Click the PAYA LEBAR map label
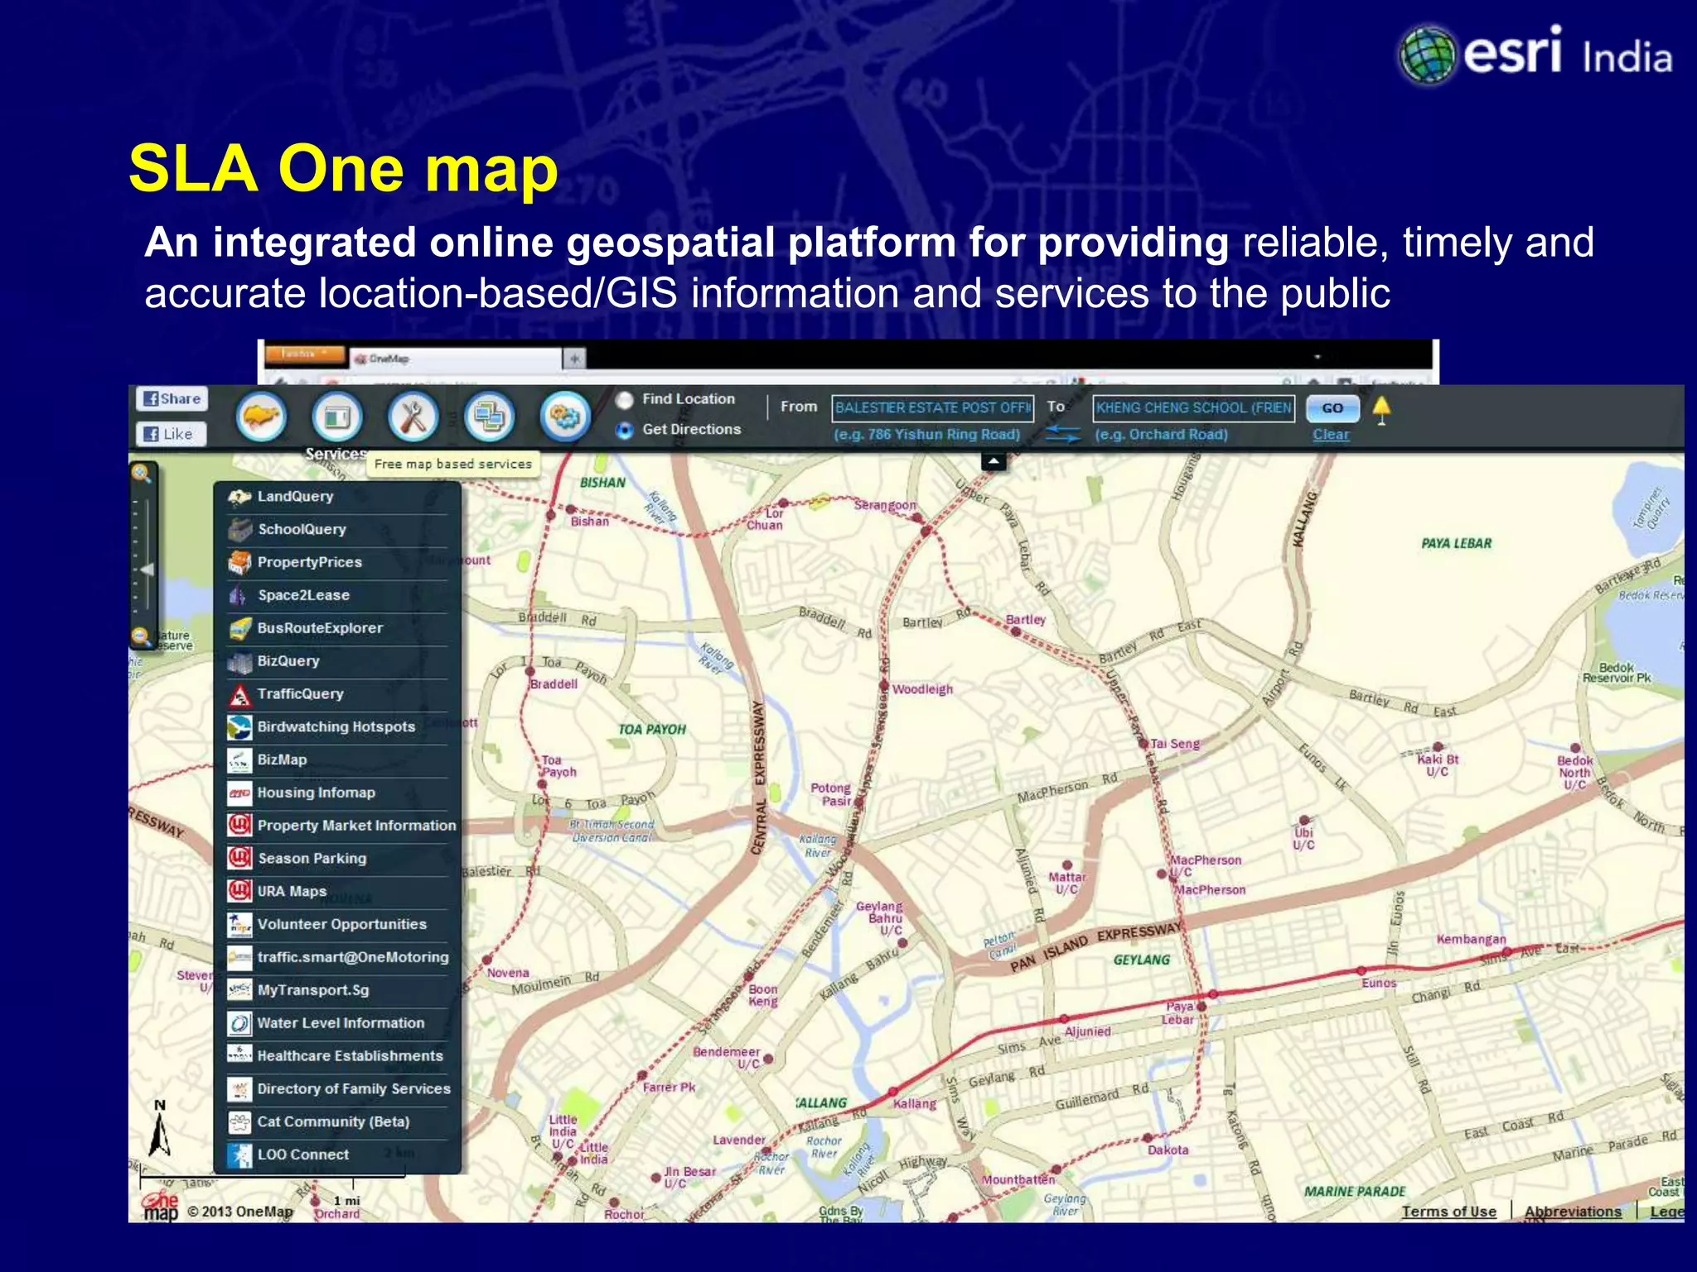 pyautogui.click(x=1456, y=543)
